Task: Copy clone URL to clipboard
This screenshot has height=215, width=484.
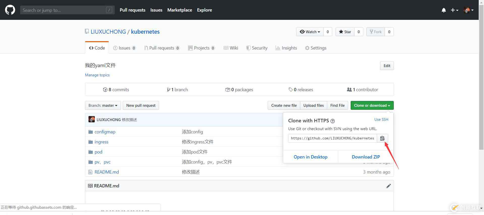Action: (x=382, y=138)
